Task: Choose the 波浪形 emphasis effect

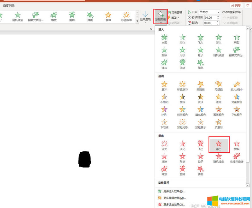Action: point(219,124)
